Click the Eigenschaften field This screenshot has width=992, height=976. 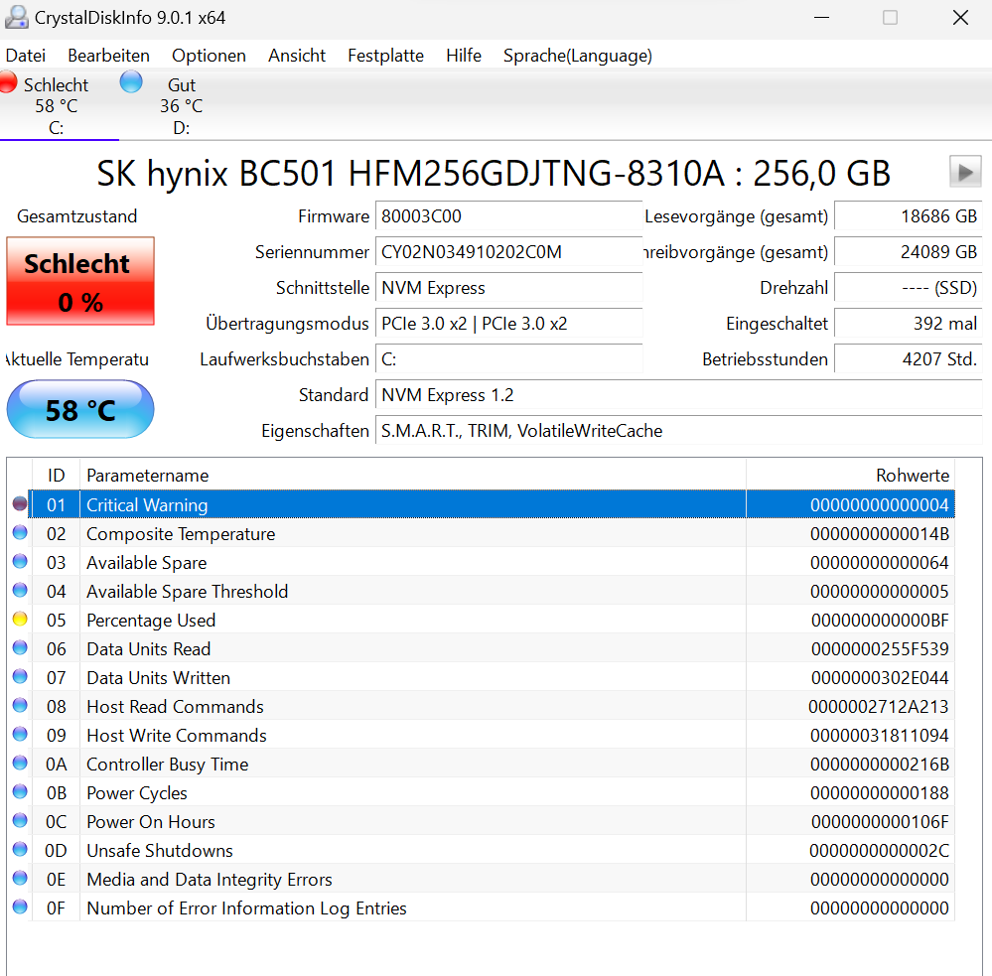[678, 431]
